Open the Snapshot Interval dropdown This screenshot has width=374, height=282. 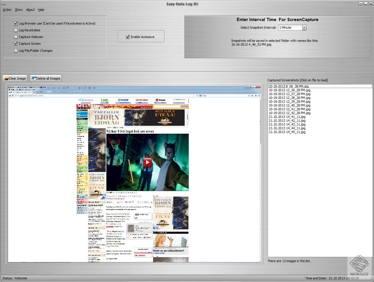(x=304, y=27)
